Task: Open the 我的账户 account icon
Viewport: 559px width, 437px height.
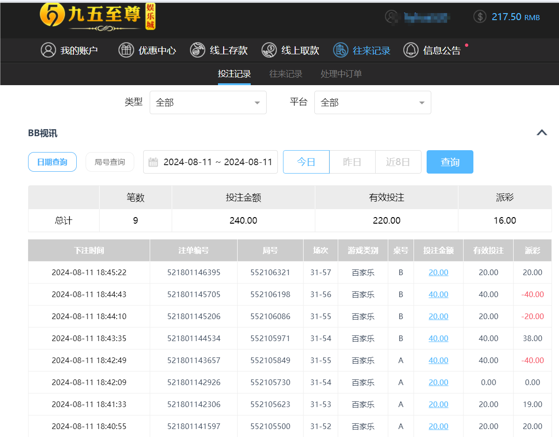Action: pyautogui.click(x=48, y=50)
